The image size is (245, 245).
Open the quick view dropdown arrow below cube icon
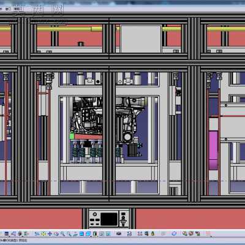(x=91, y=236)
